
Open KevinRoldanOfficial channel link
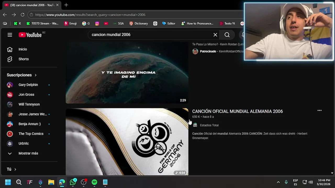click(x=231, y=51)
